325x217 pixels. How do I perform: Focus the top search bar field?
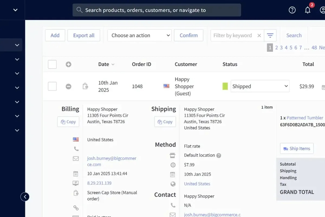coord(157,10)
